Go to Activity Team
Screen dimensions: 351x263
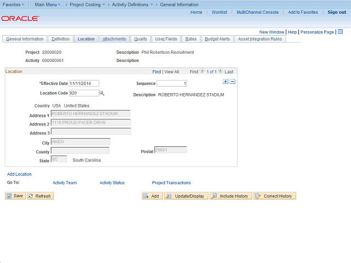(x=65, y=182)
